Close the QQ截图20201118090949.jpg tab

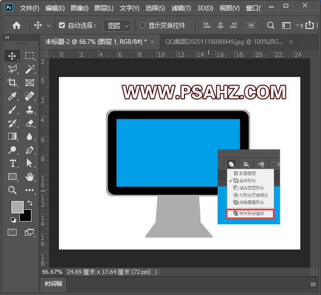pos(291,42)
